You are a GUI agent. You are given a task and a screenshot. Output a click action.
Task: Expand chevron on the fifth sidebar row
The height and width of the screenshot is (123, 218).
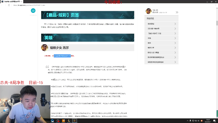coord(175,43)
